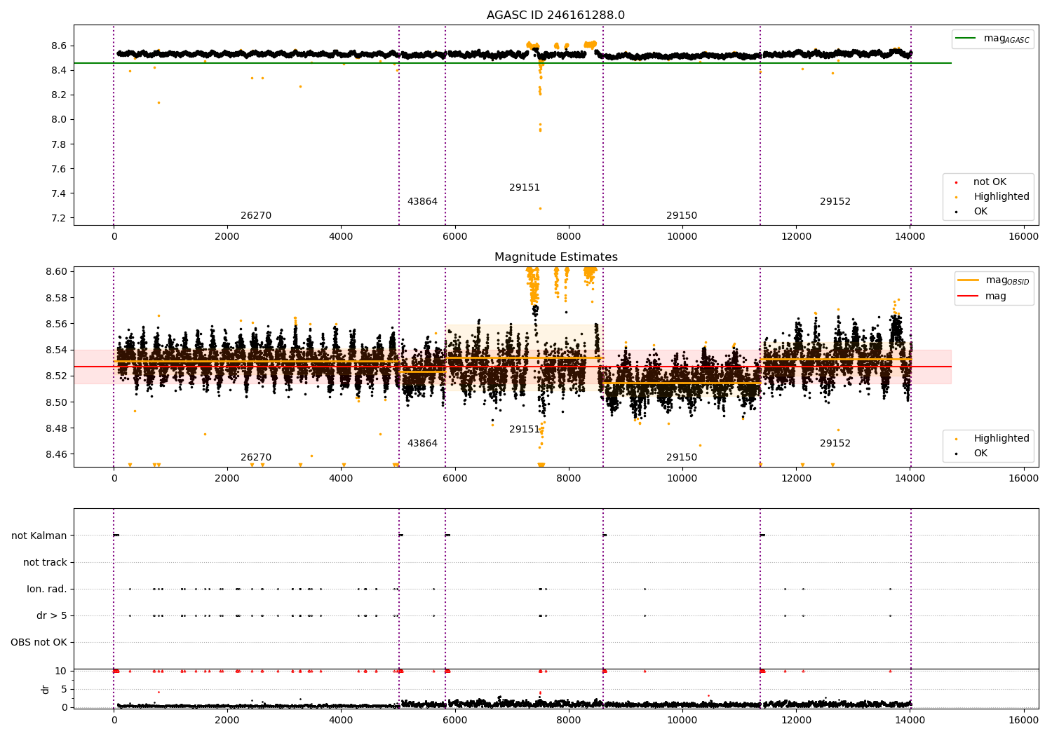
Task: Click the 8.56 y-axis tick in middle plot
Action: (x=56, y=325)
